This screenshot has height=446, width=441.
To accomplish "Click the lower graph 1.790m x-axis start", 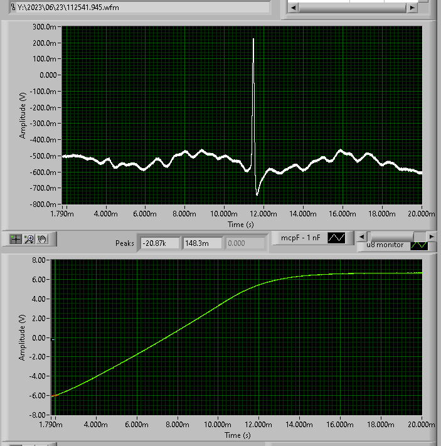I will [x=51, y=425].
